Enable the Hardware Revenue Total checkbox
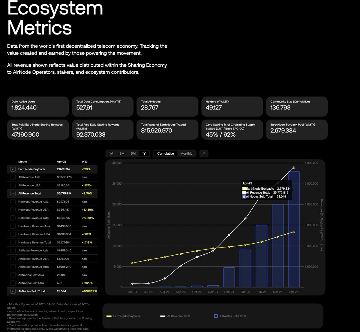Viewport: 360px width, 332px height. 13,242
